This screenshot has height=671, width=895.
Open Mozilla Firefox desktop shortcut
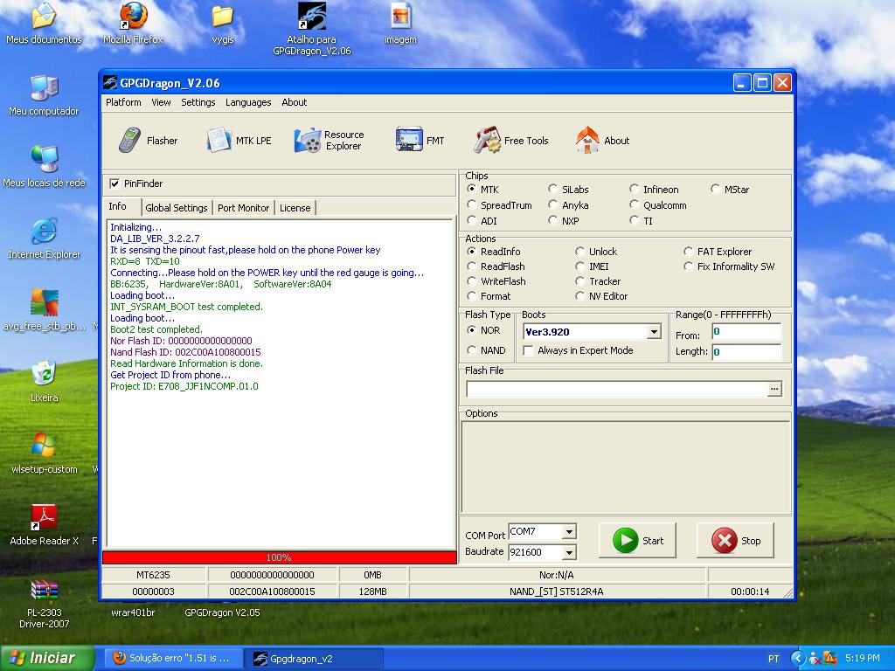point(133,24)
